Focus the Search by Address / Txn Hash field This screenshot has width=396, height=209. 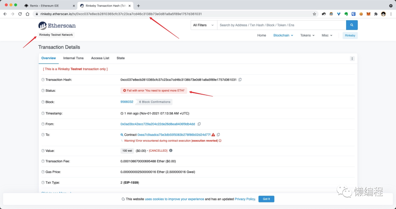coord(282,25)
